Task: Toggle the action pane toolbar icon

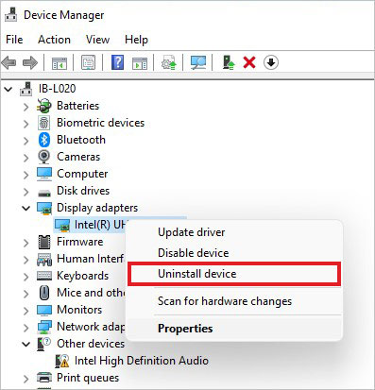Action: (x=140, y=63)
